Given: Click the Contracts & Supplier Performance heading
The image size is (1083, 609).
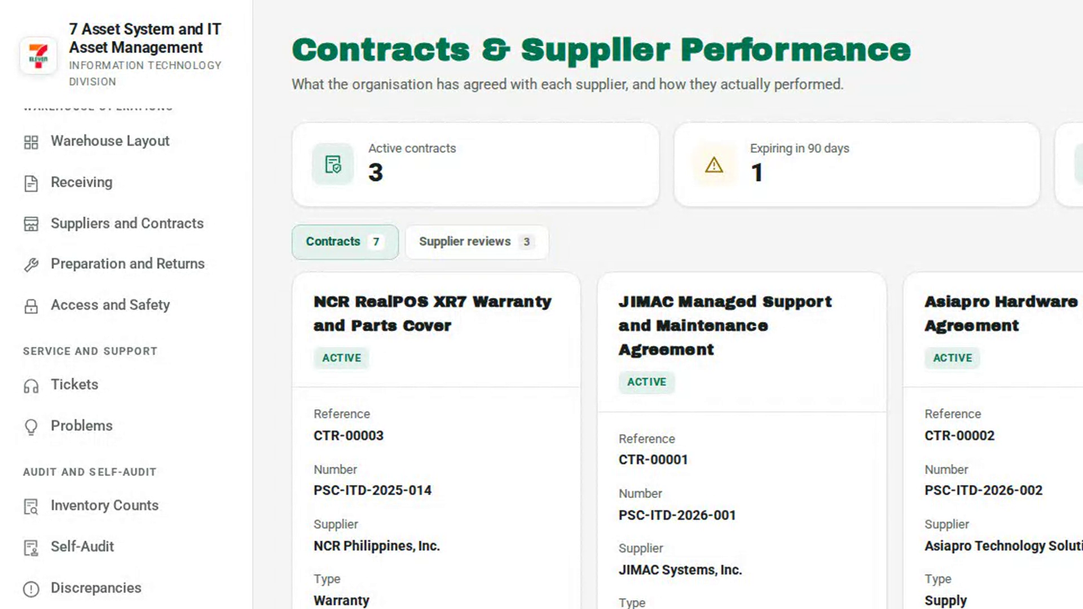Looking at the screenshot, I should pos(601,50).
